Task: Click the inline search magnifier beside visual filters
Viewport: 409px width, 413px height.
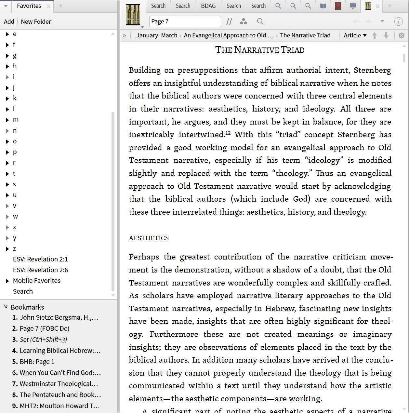Action: coord(260,21)
